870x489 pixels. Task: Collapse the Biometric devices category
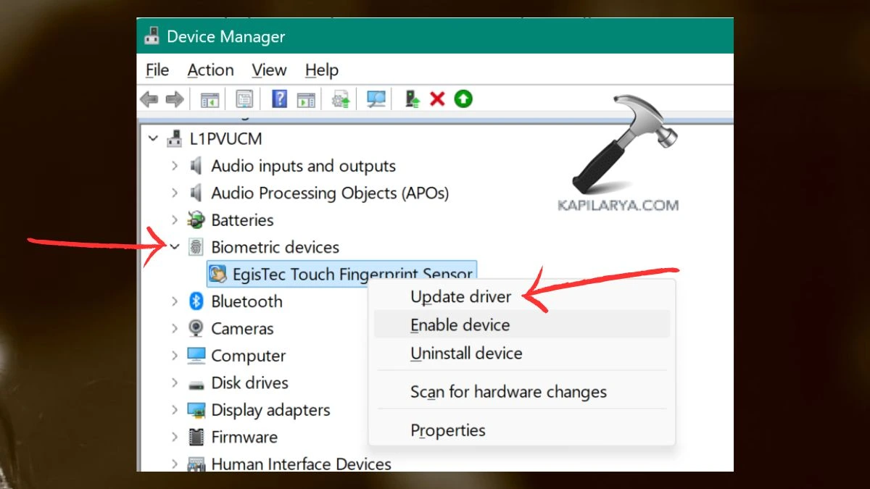[175, 247]
